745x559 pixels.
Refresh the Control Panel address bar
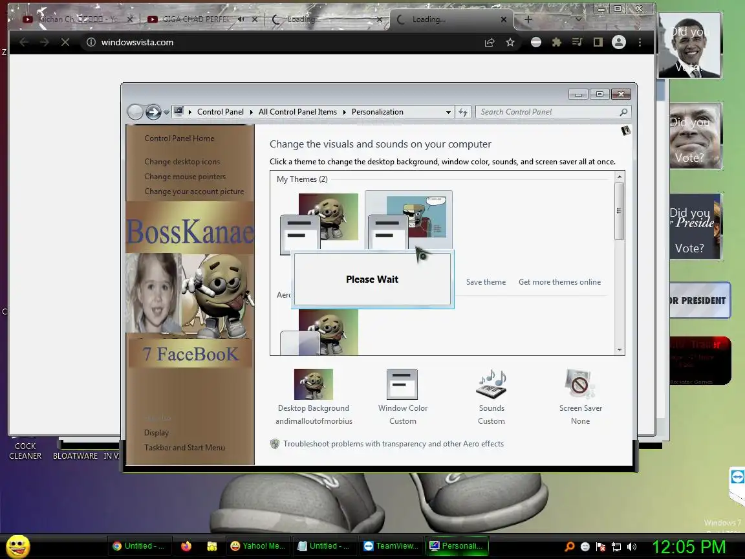[463, 112]
